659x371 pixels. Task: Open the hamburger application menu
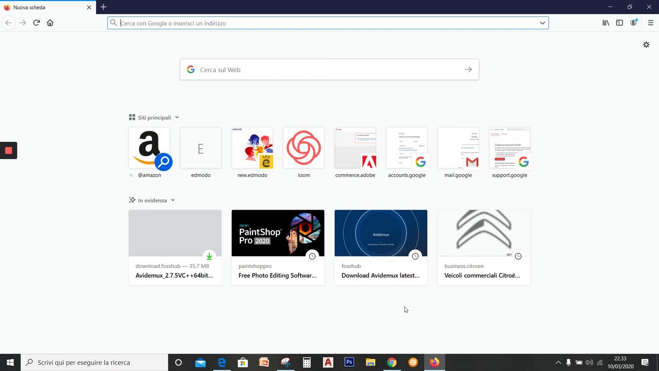[650, 23]
